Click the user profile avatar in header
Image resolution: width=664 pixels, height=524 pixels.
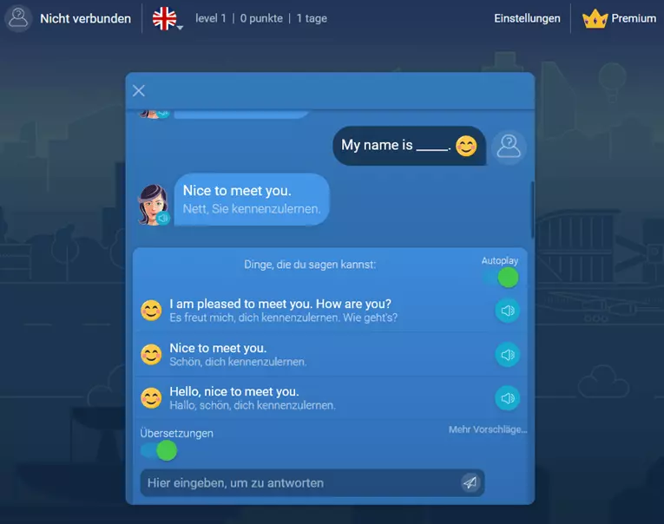point(18,18)
